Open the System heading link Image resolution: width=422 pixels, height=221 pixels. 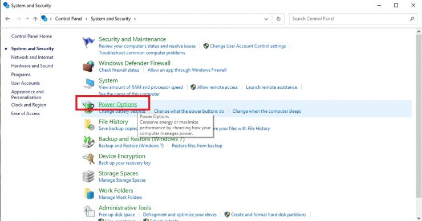pos(108,80)
